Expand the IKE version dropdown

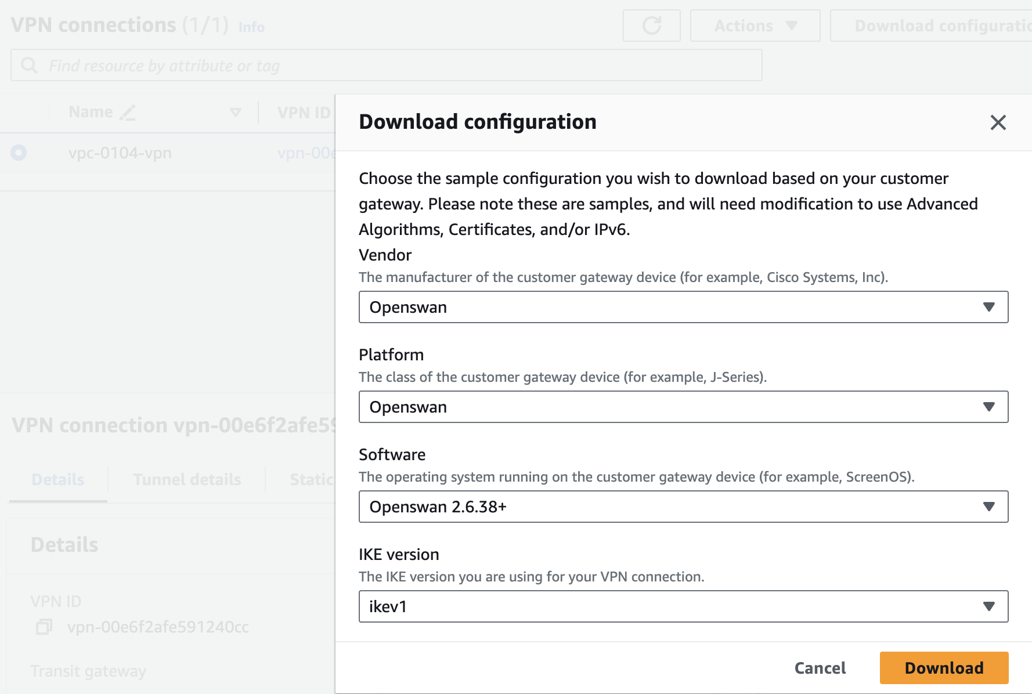(683, 606)
